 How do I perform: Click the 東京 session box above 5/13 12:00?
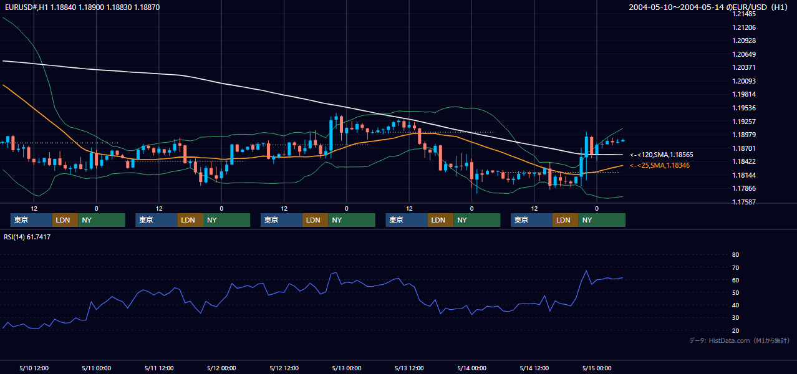click(407, 220)
